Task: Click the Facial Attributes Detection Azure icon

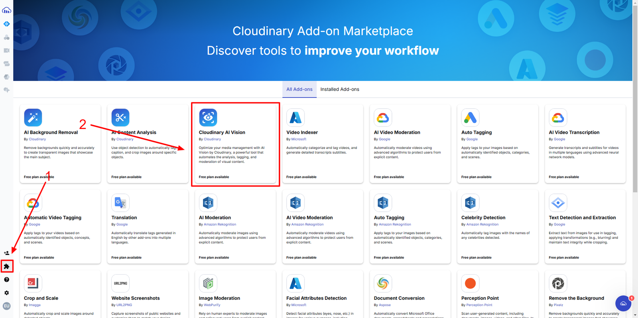Action: (x=295, y=283)
